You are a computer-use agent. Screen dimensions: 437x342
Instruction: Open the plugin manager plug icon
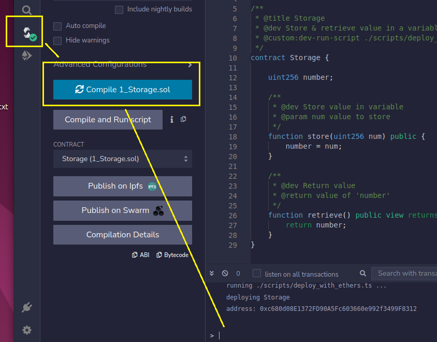pos(27,308)
